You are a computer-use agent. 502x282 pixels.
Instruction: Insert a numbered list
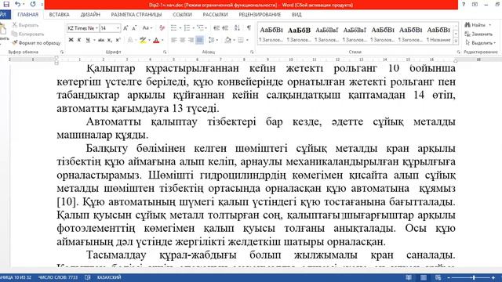coord(187,28)
